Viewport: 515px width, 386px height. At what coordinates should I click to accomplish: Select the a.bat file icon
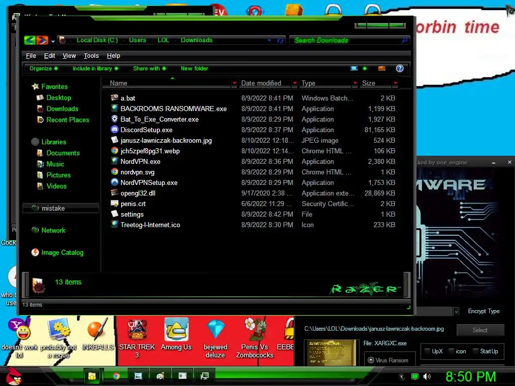pyautogui.click(x=114, y=98)
